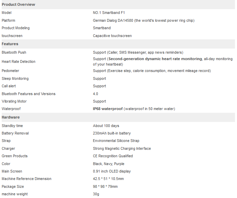Click the Bluetooth version 4.0 value
Viewport: 237px width, 198px height.
pyautogui.click(x=96, y=94)
